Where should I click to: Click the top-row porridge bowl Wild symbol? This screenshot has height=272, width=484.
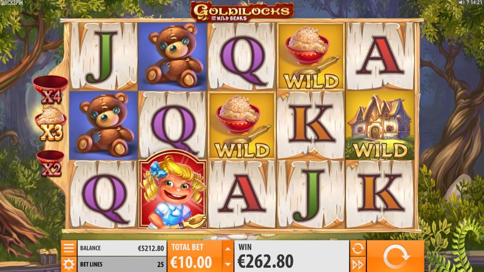(311, 56)
